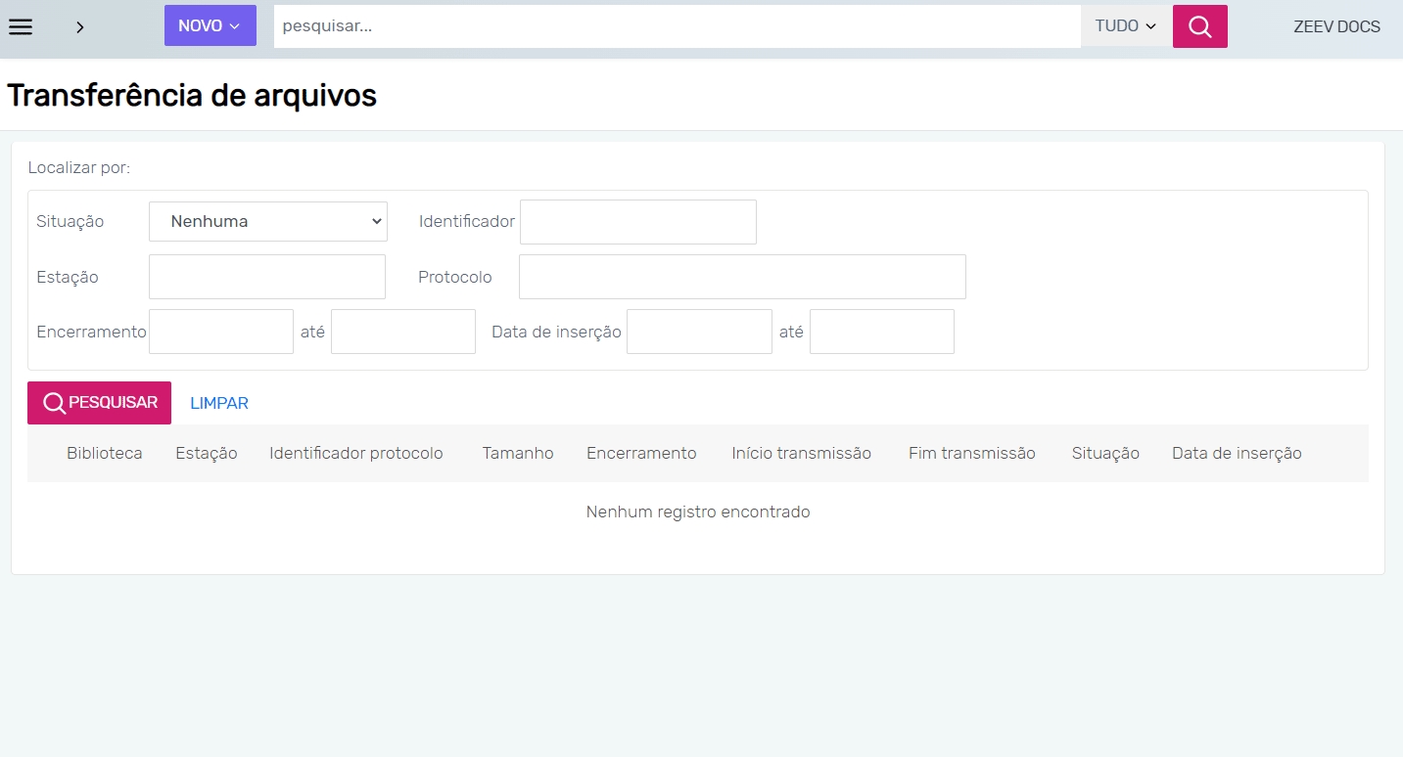The image size is (1403, 757).
Task: Expand the NOVO dropdown button
Action: [210, 26]
